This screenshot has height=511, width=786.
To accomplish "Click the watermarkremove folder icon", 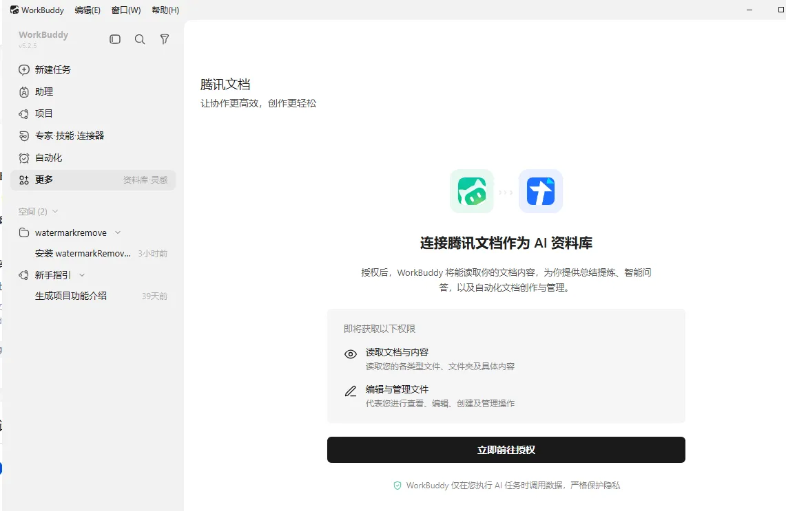I will tap(24, 232).
